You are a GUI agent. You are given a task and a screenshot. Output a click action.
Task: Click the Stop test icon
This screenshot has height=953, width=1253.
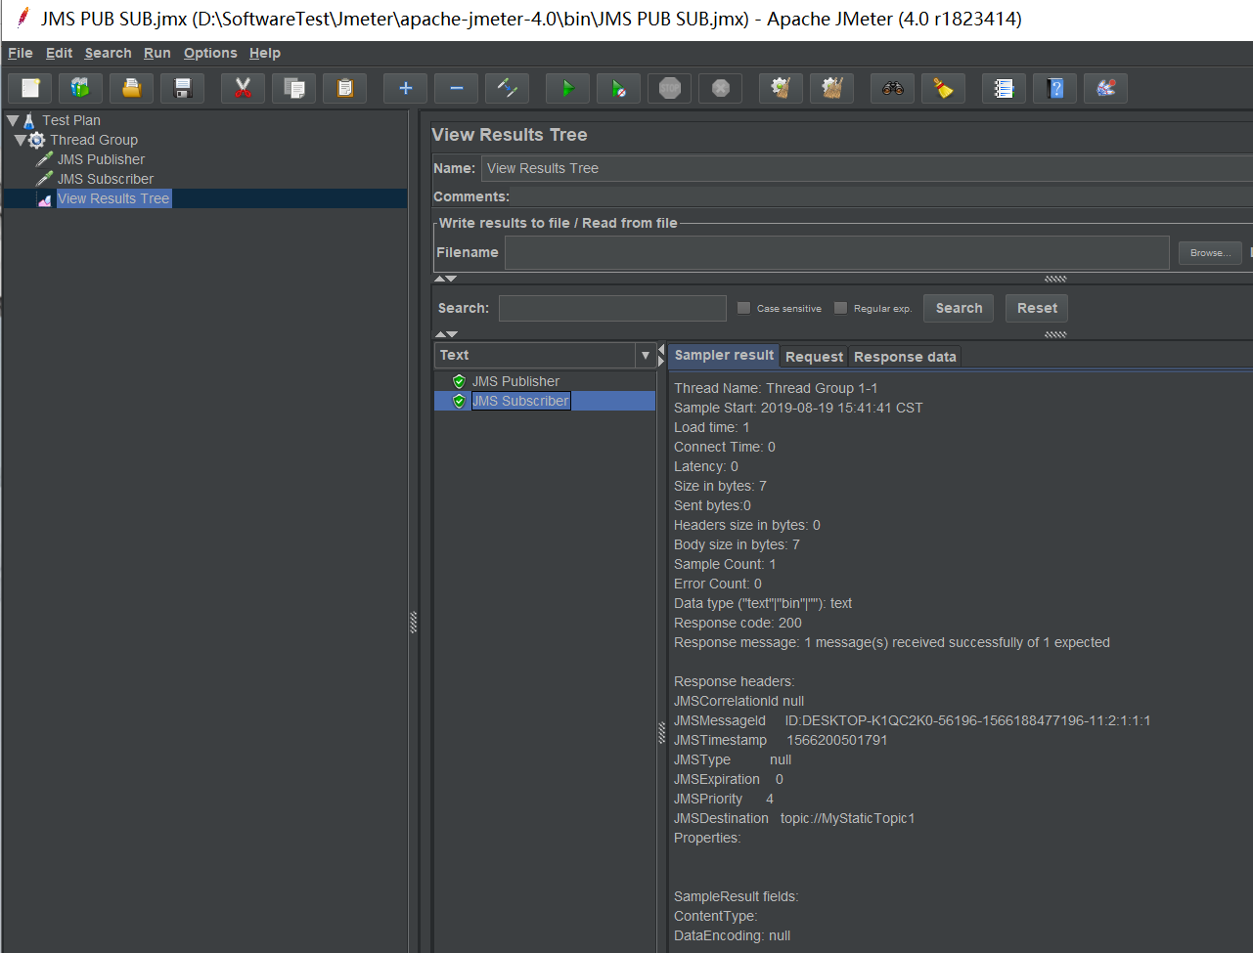pos(670,88)
